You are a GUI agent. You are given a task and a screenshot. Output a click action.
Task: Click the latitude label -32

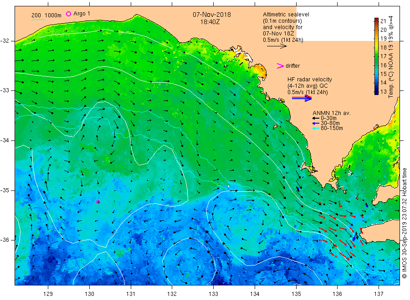[x=5, y=41]
